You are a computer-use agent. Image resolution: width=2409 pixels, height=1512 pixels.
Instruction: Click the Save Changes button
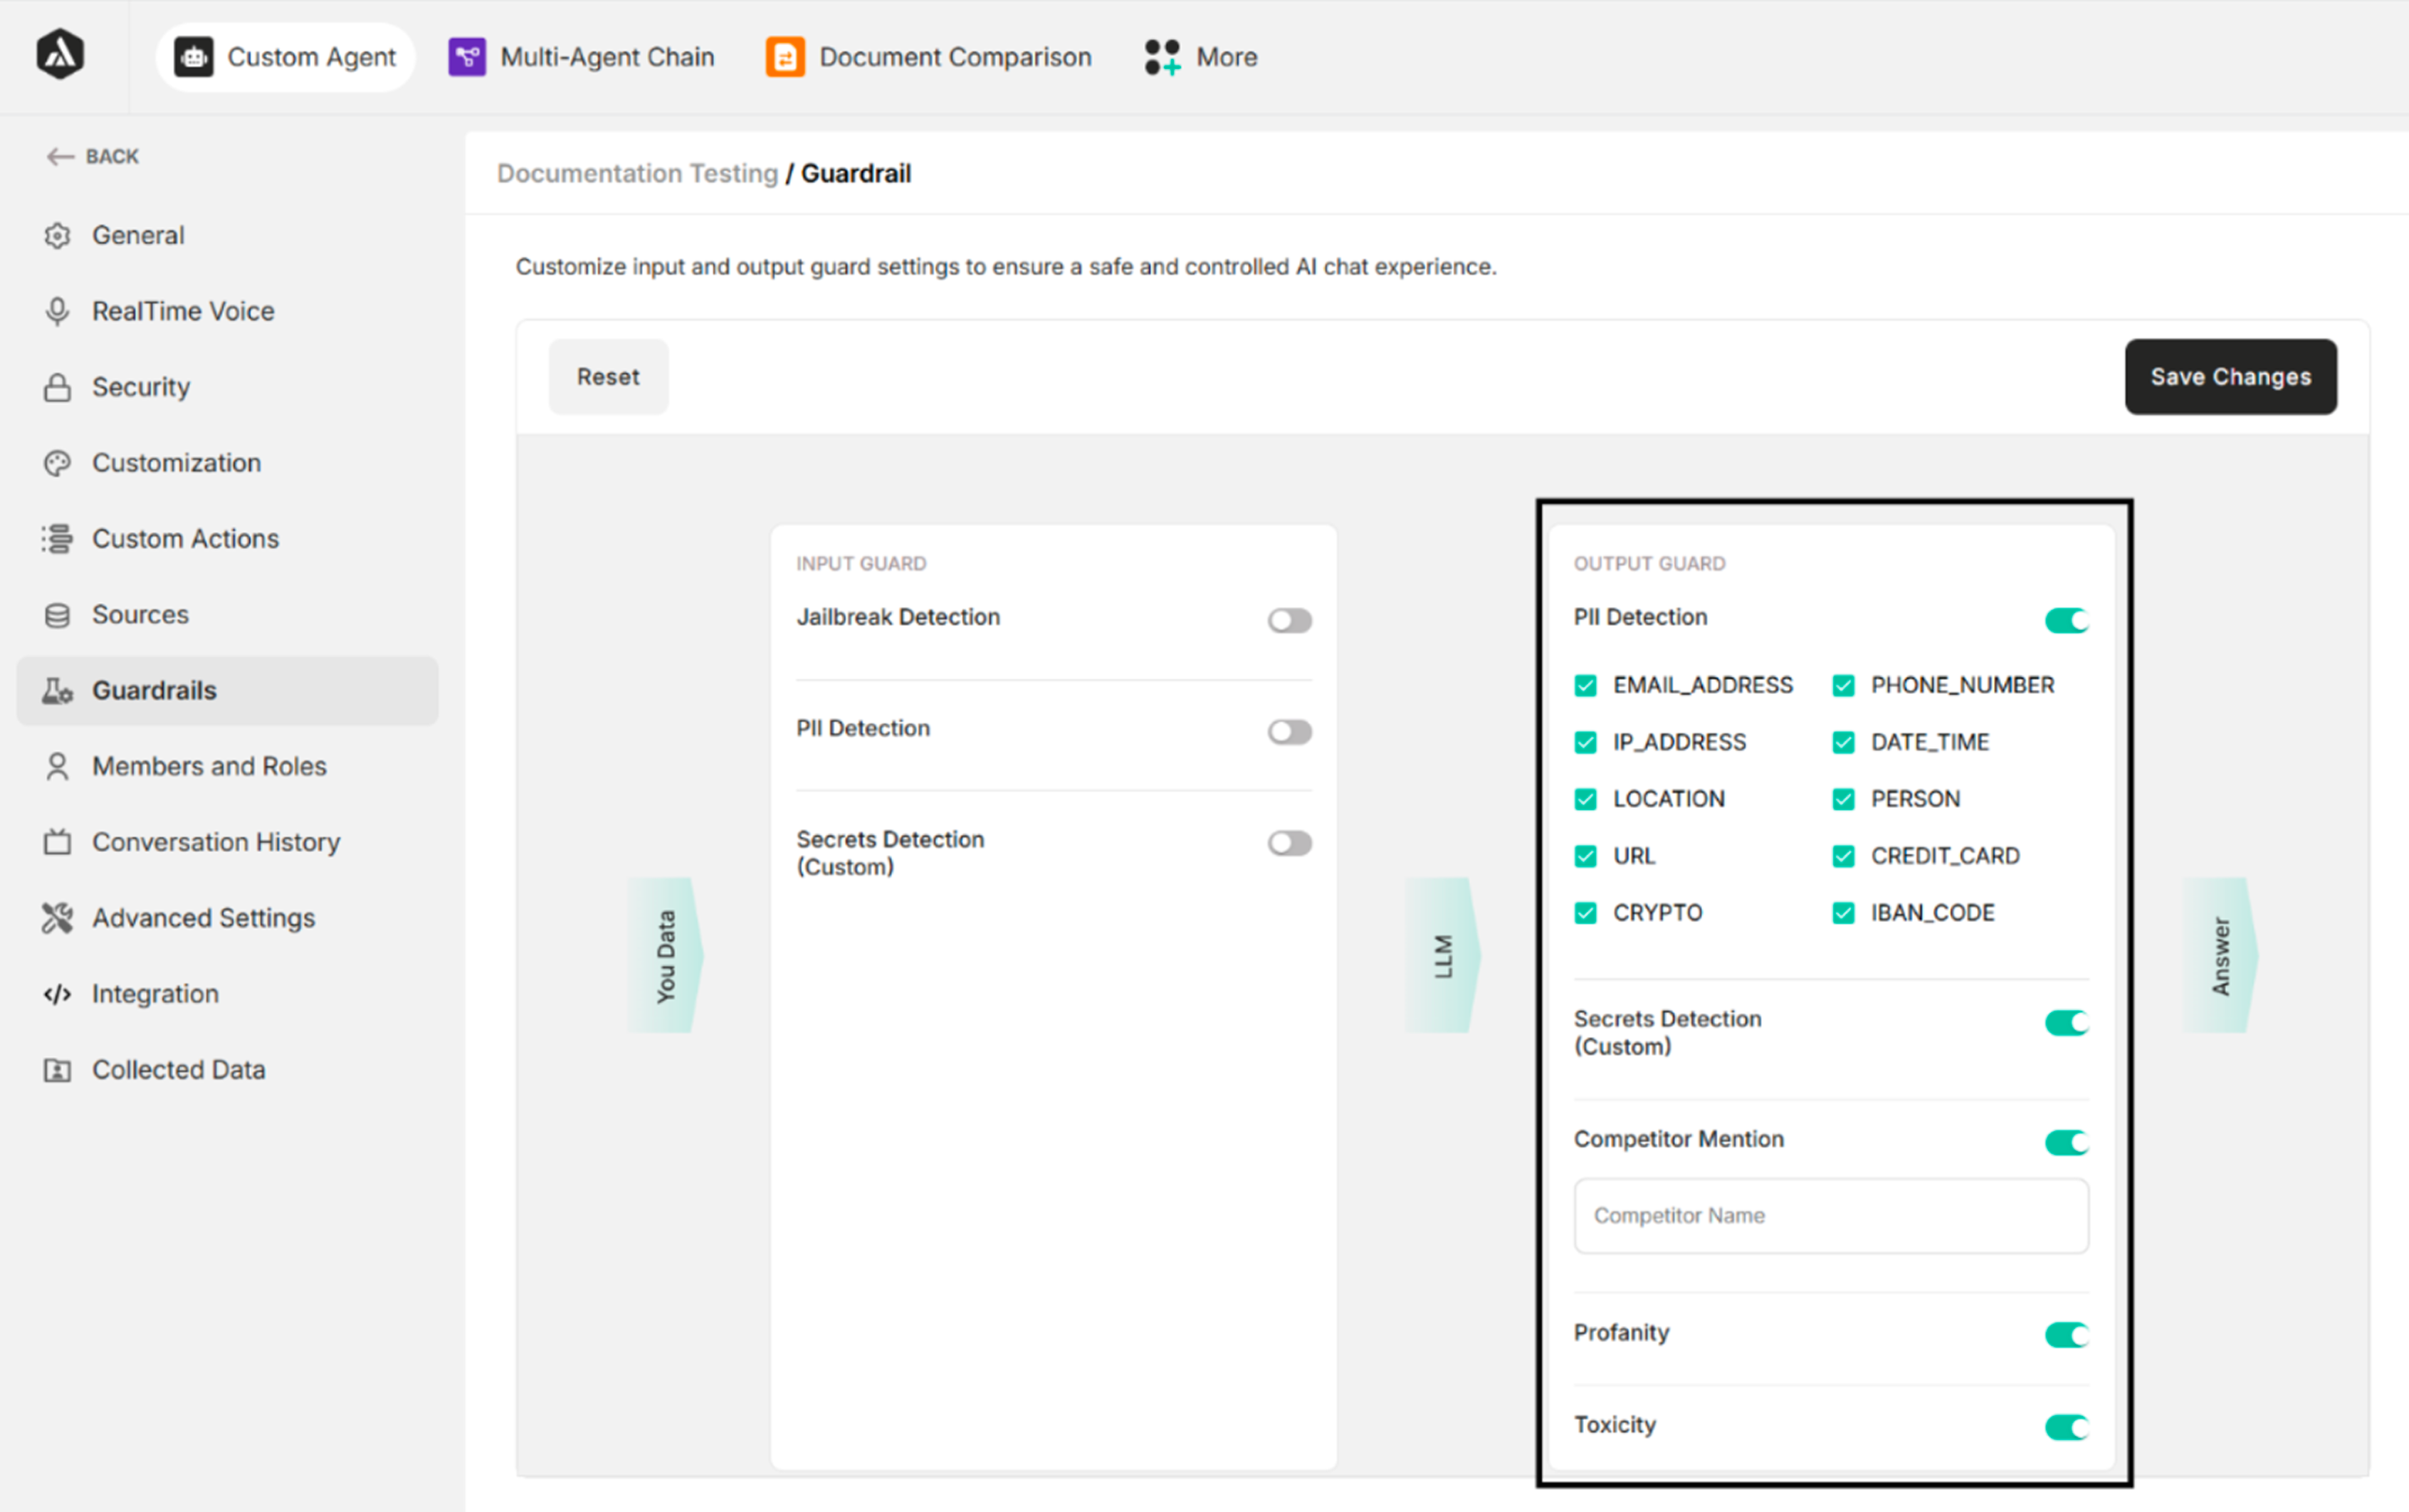pos(2230,377)
